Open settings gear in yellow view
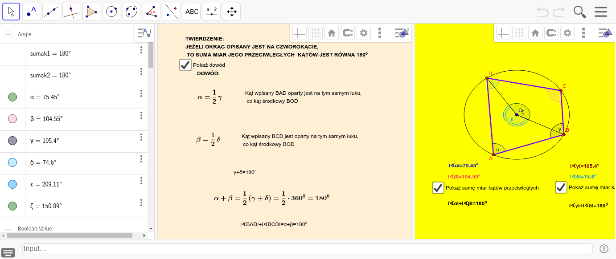 567,33
